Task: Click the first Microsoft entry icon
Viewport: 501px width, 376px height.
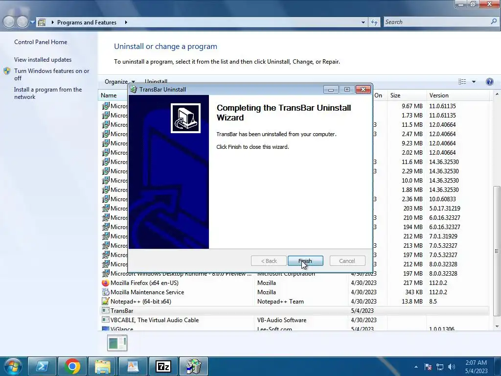Action: pos(106,106)
